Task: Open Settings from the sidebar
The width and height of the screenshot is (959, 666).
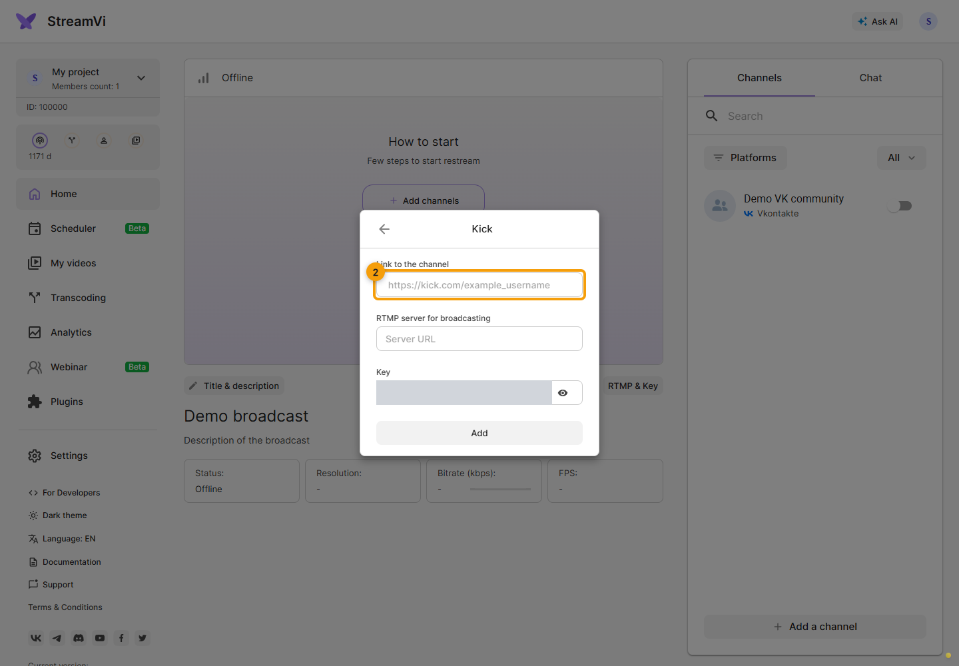Action: tap(88, 456)
